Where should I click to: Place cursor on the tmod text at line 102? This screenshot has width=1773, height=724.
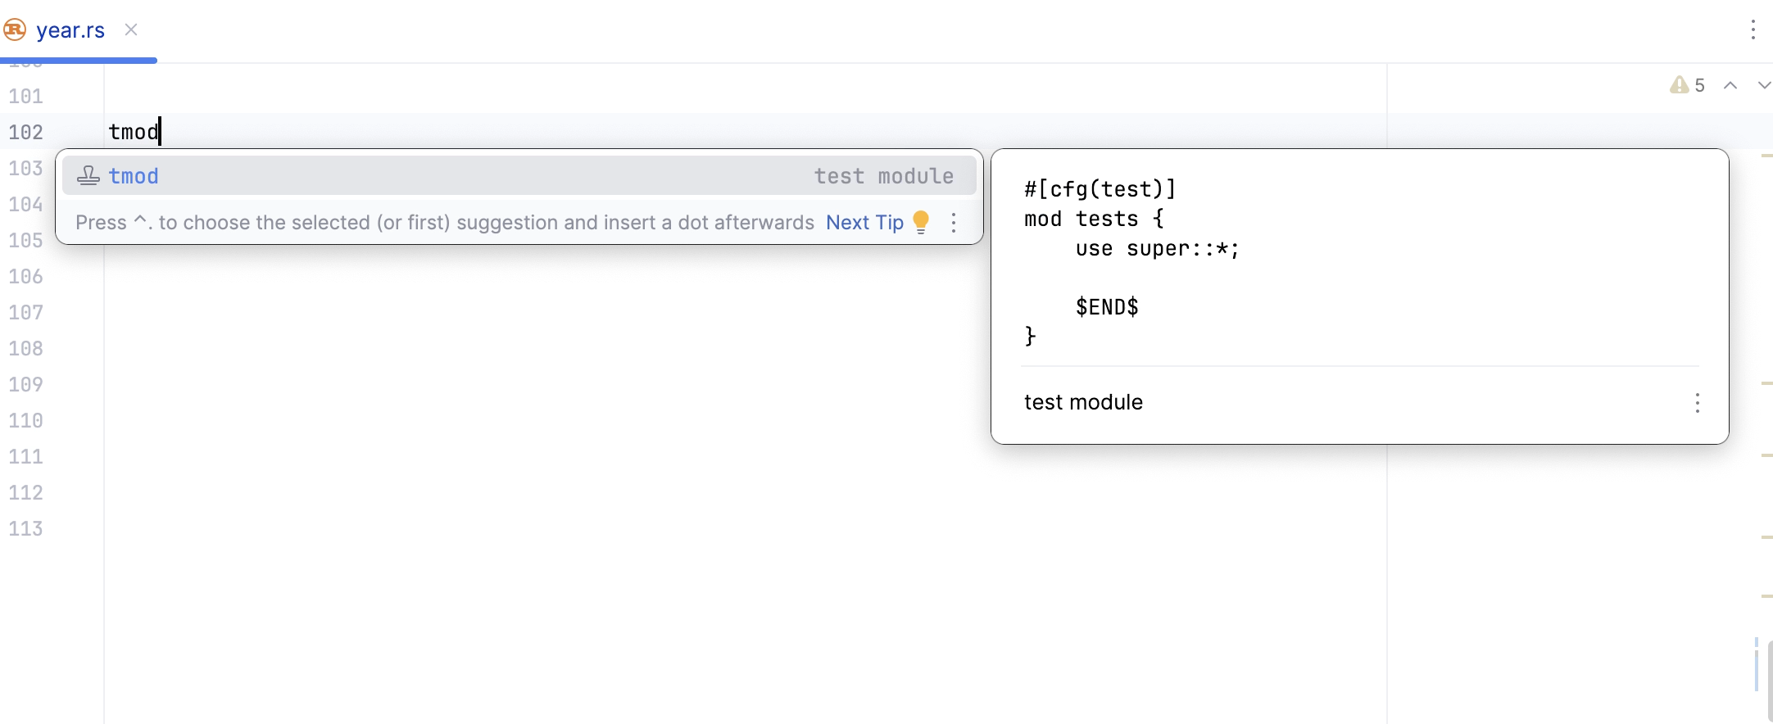[x=134, y=132]
